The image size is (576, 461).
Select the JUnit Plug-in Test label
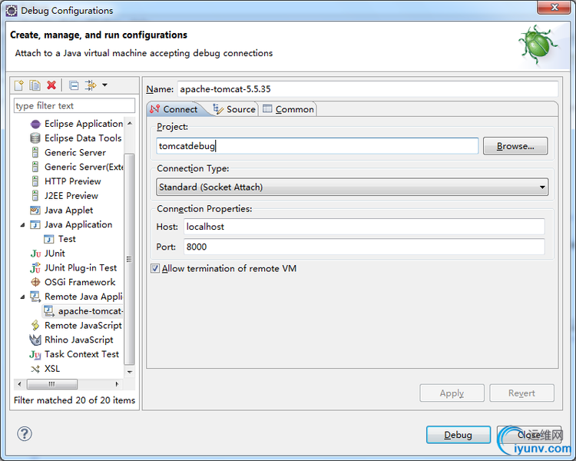81,268
